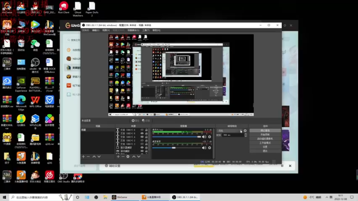The height and width of the screenshot is (201, 358).
Task: Switch to WeGame in the taskbar
Action: click(x=124, y=197)
